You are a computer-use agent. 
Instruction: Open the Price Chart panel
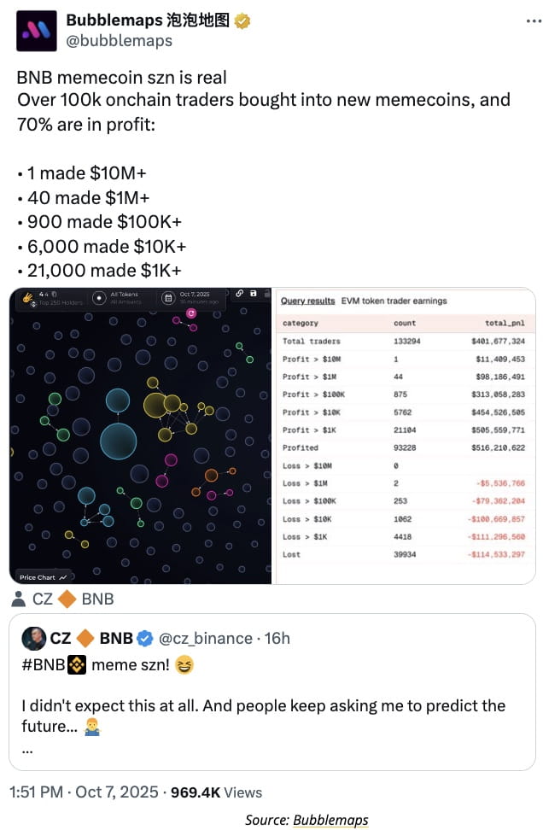(x=42, y=577)
